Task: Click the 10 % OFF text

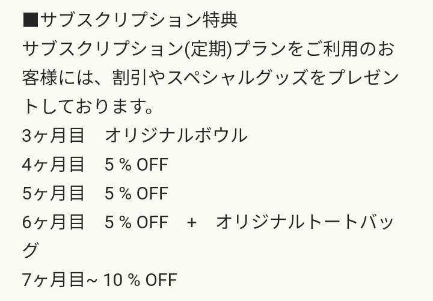Action: tap(140, 280)
